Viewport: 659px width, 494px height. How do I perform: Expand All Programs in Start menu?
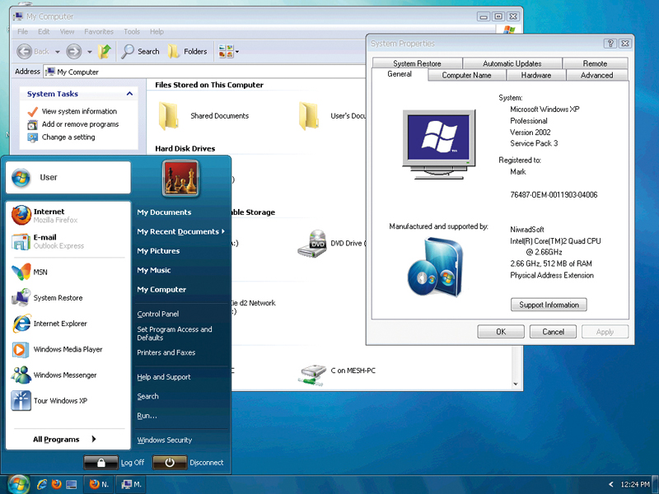tap(65, 439)
